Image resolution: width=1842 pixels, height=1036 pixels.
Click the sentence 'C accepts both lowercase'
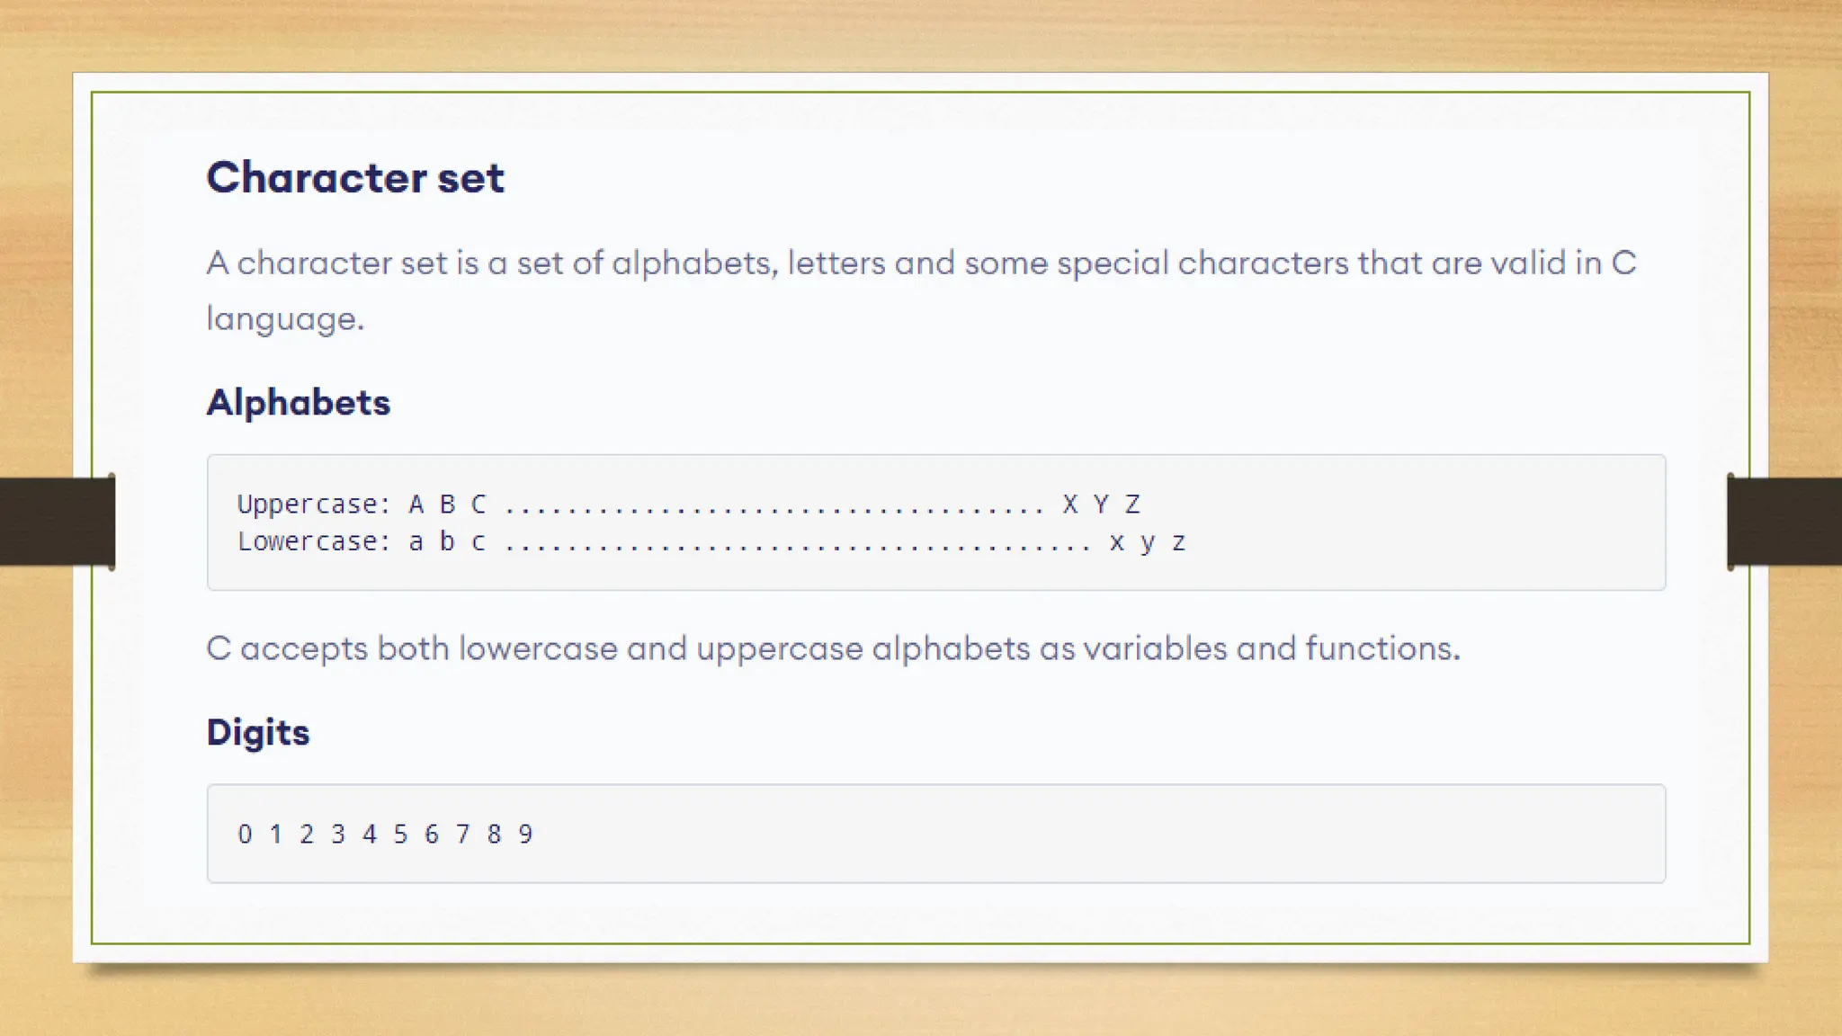click(412, 648)
